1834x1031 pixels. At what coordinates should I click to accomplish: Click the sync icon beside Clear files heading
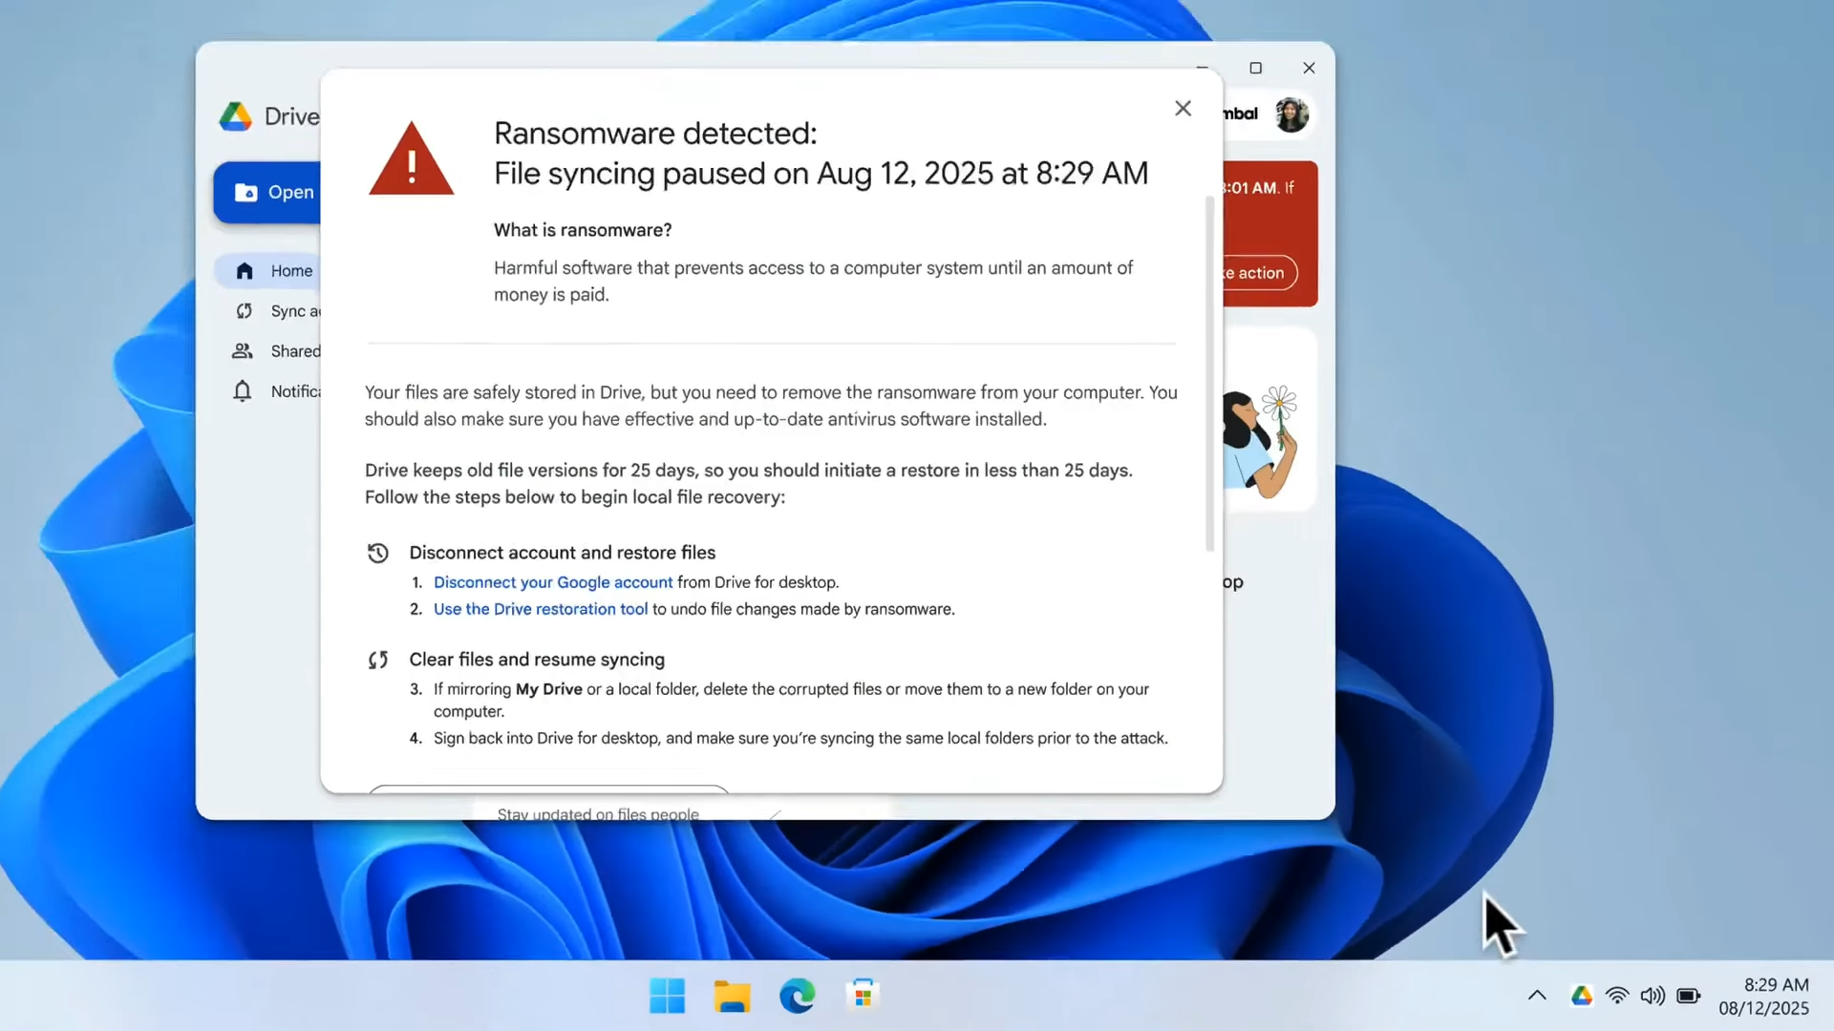point(377,660)
